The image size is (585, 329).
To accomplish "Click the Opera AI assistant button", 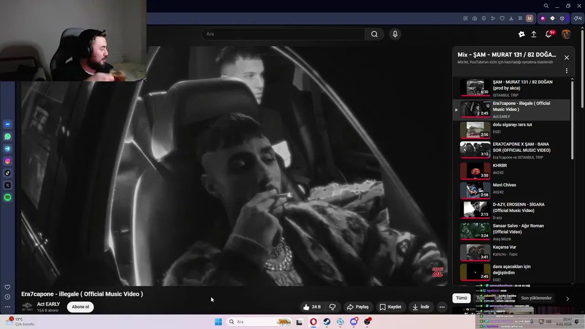I will 577,18.
